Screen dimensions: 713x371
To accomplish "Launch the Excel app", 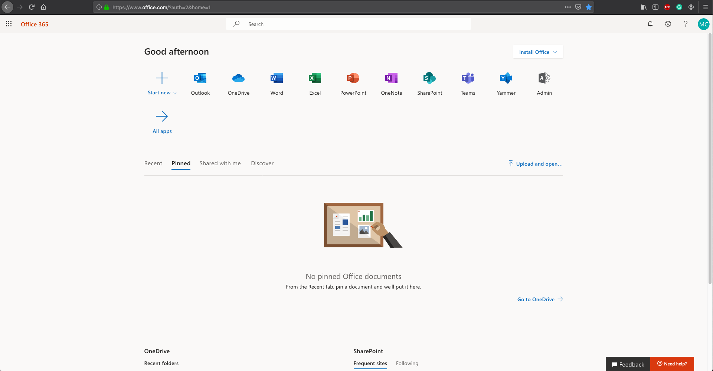I will click(315, 78).
